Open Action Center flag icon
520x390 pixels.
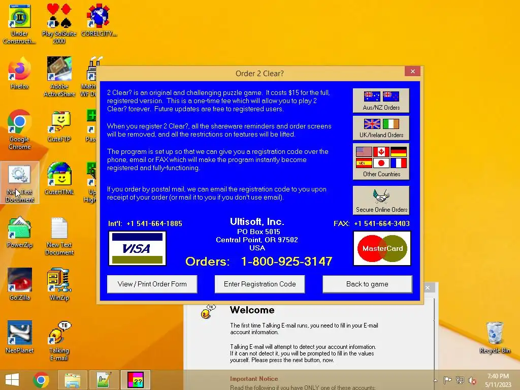447,380
